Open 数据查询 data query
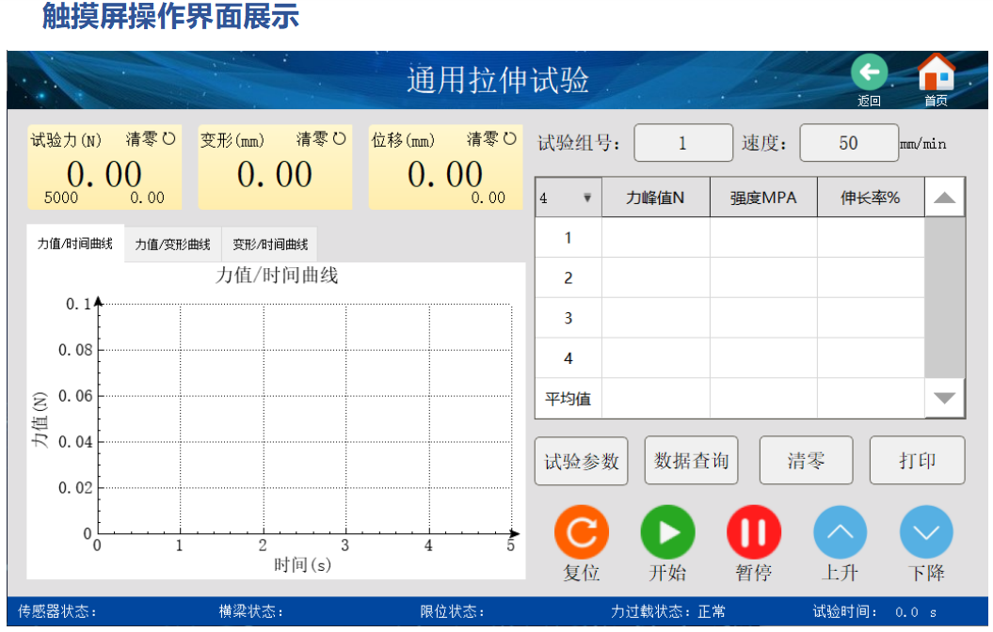 691,461
